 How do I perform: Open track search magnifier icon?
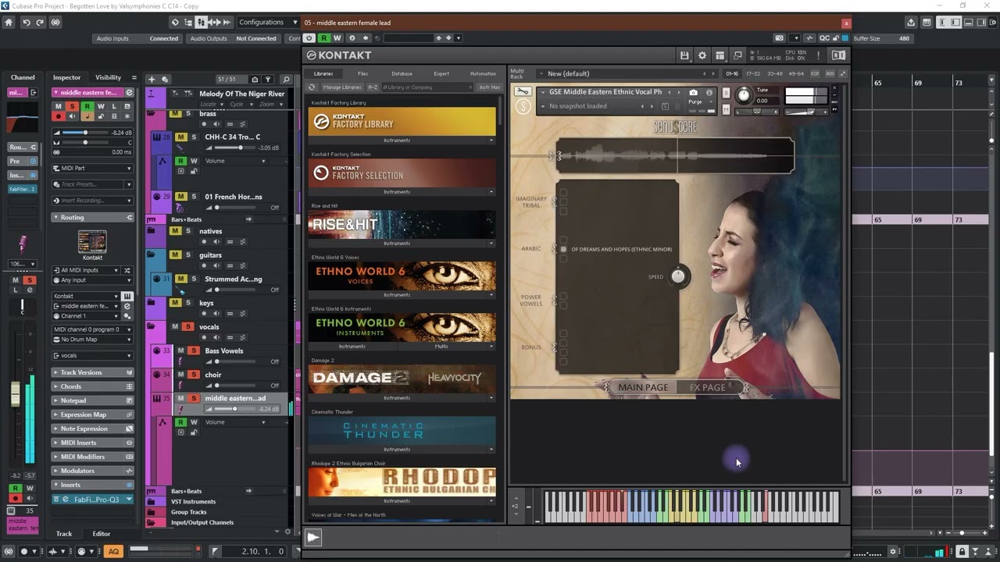pyautogui.click(x=286, y=79)
